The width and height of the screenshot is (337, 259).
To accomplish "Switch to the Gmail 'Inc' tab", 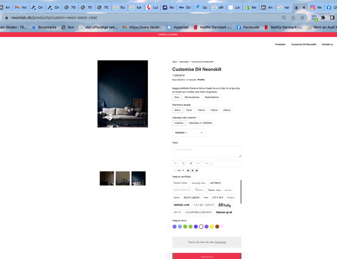I will 21,8.
